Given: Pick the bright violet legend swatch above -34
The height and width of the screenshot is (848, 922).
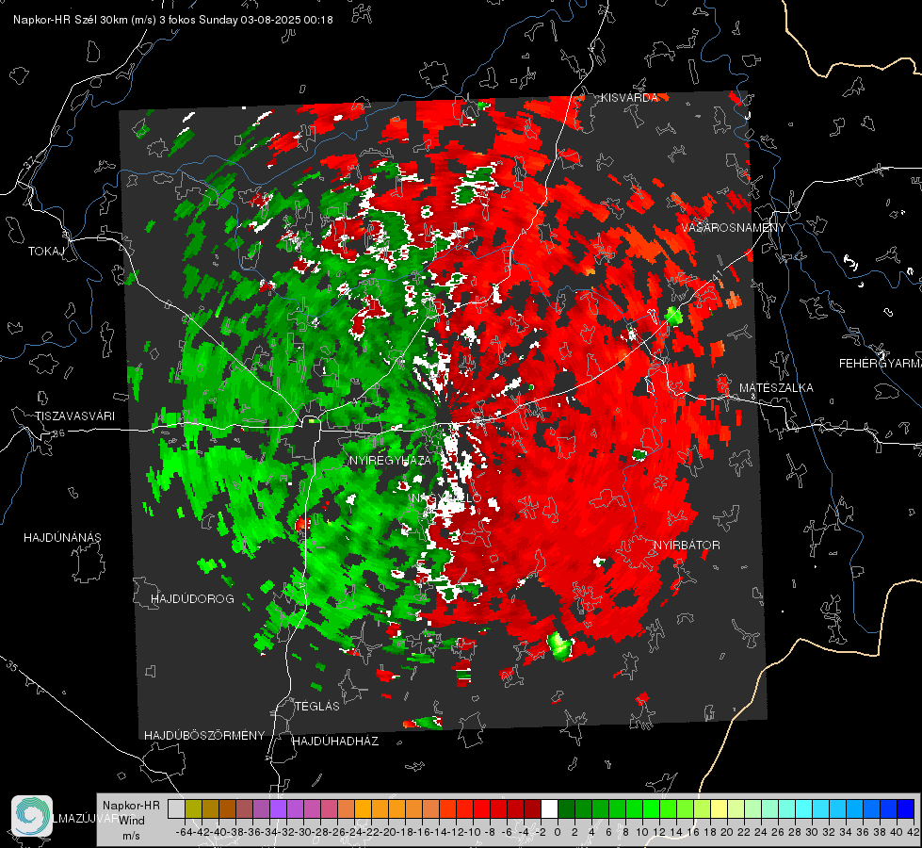Looking at the screenshot, I should pos(278,808).
